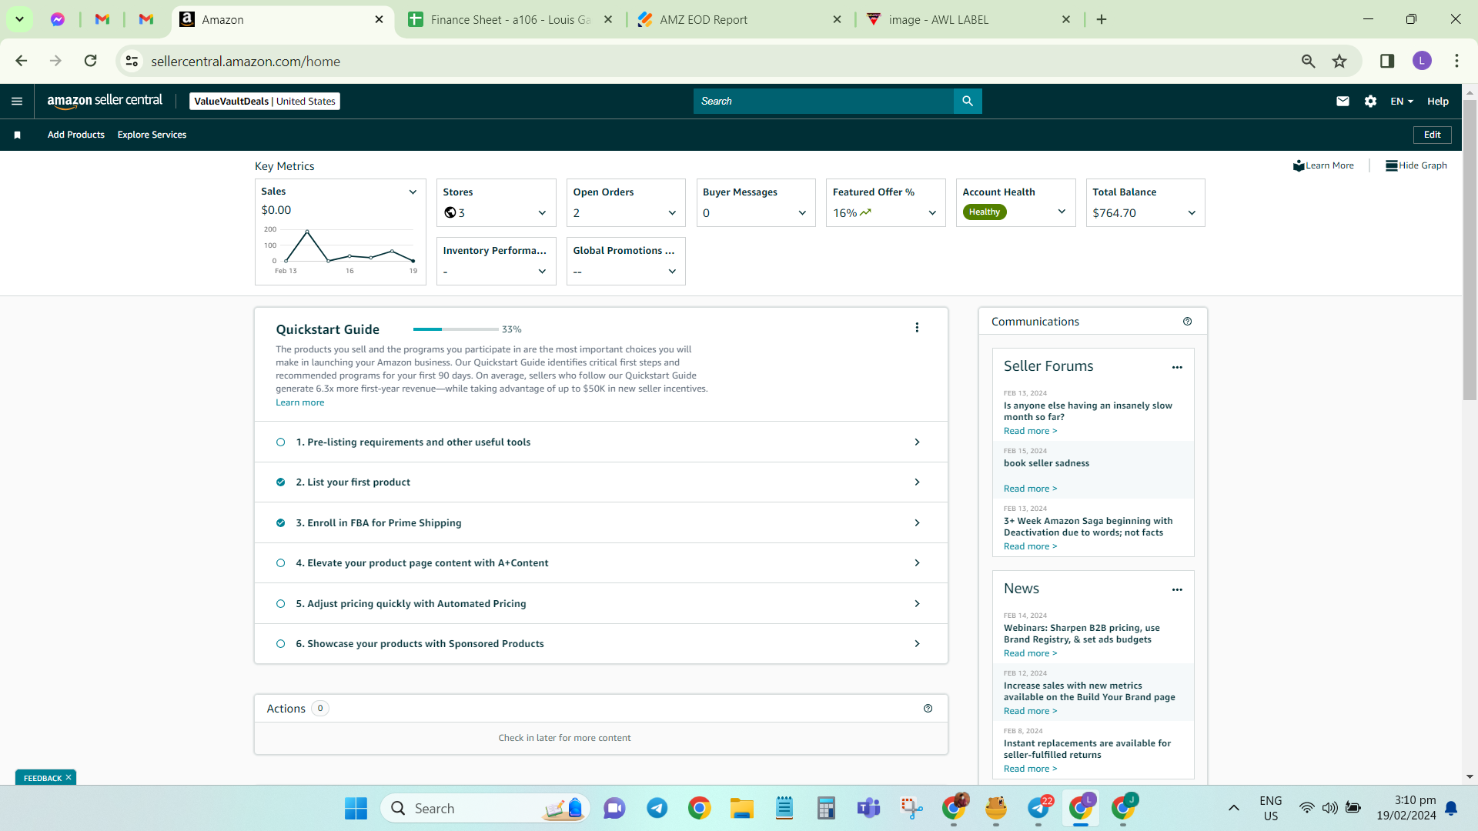Expand the Stores dropdown

point(542,213)
